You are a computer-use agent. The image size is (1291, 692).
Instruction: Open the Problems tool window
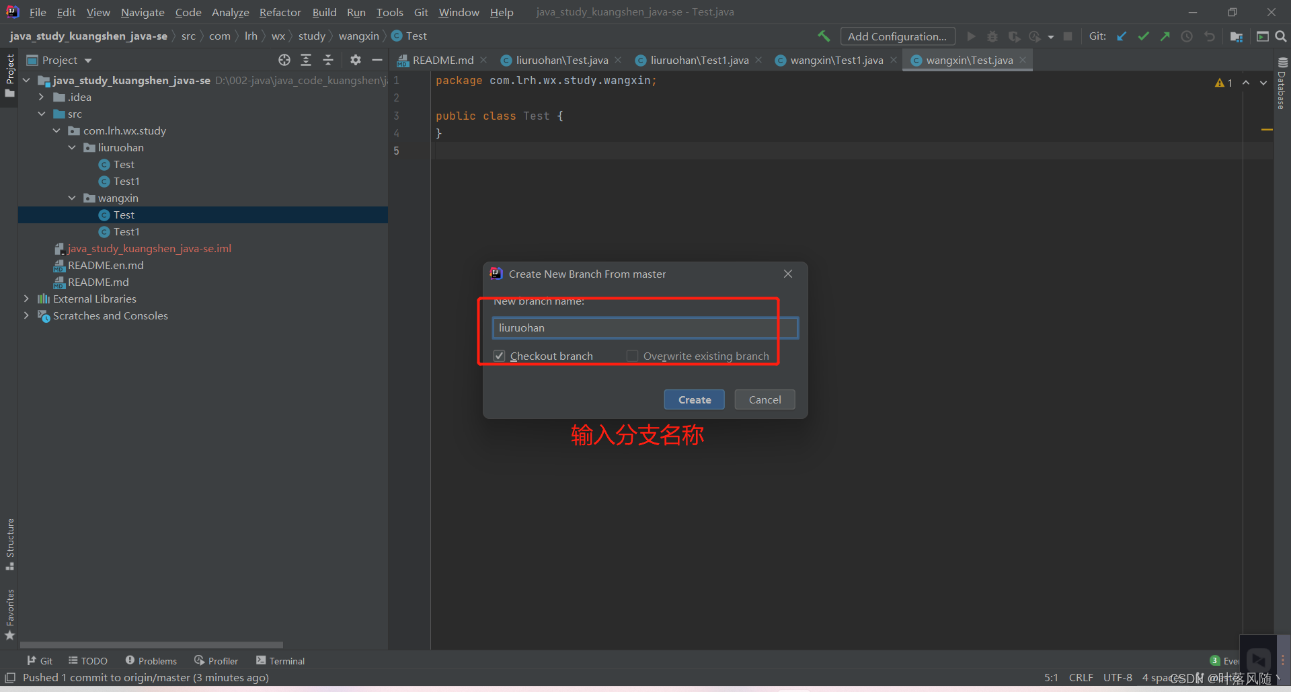point(151,661)
